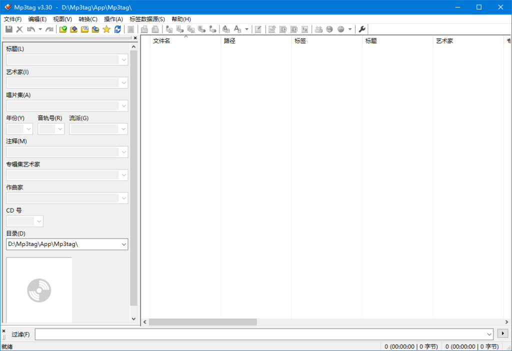Click the Actions icon with gear and A

pyautogui.click(x=226, y=29)
